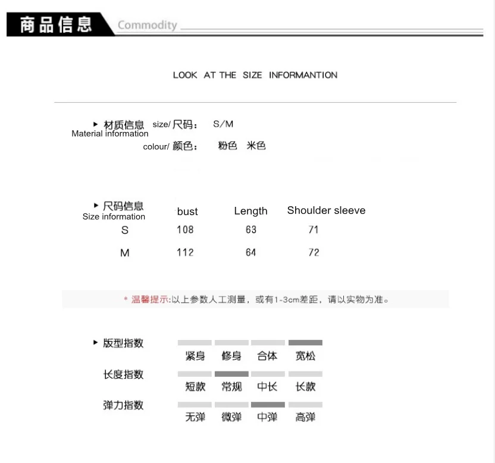Click the Shoulder sleeve column header
This screenshot has height=463, width=495.
tap(327, 210)
